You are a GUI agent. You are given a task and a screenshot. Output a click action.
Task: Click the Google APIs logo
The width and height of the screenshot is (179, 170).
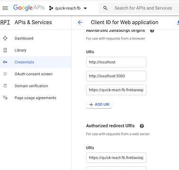click(x=29, y=8)
